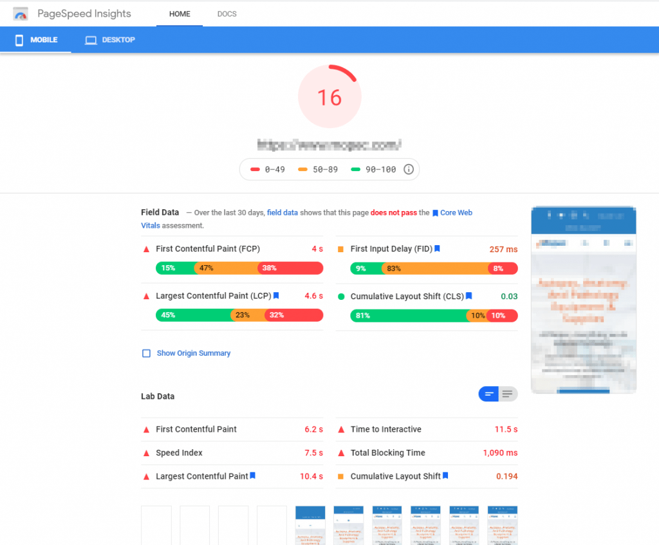Click the bookmark icon after Largest Contentful Paint (LCP)

(276, 296)
